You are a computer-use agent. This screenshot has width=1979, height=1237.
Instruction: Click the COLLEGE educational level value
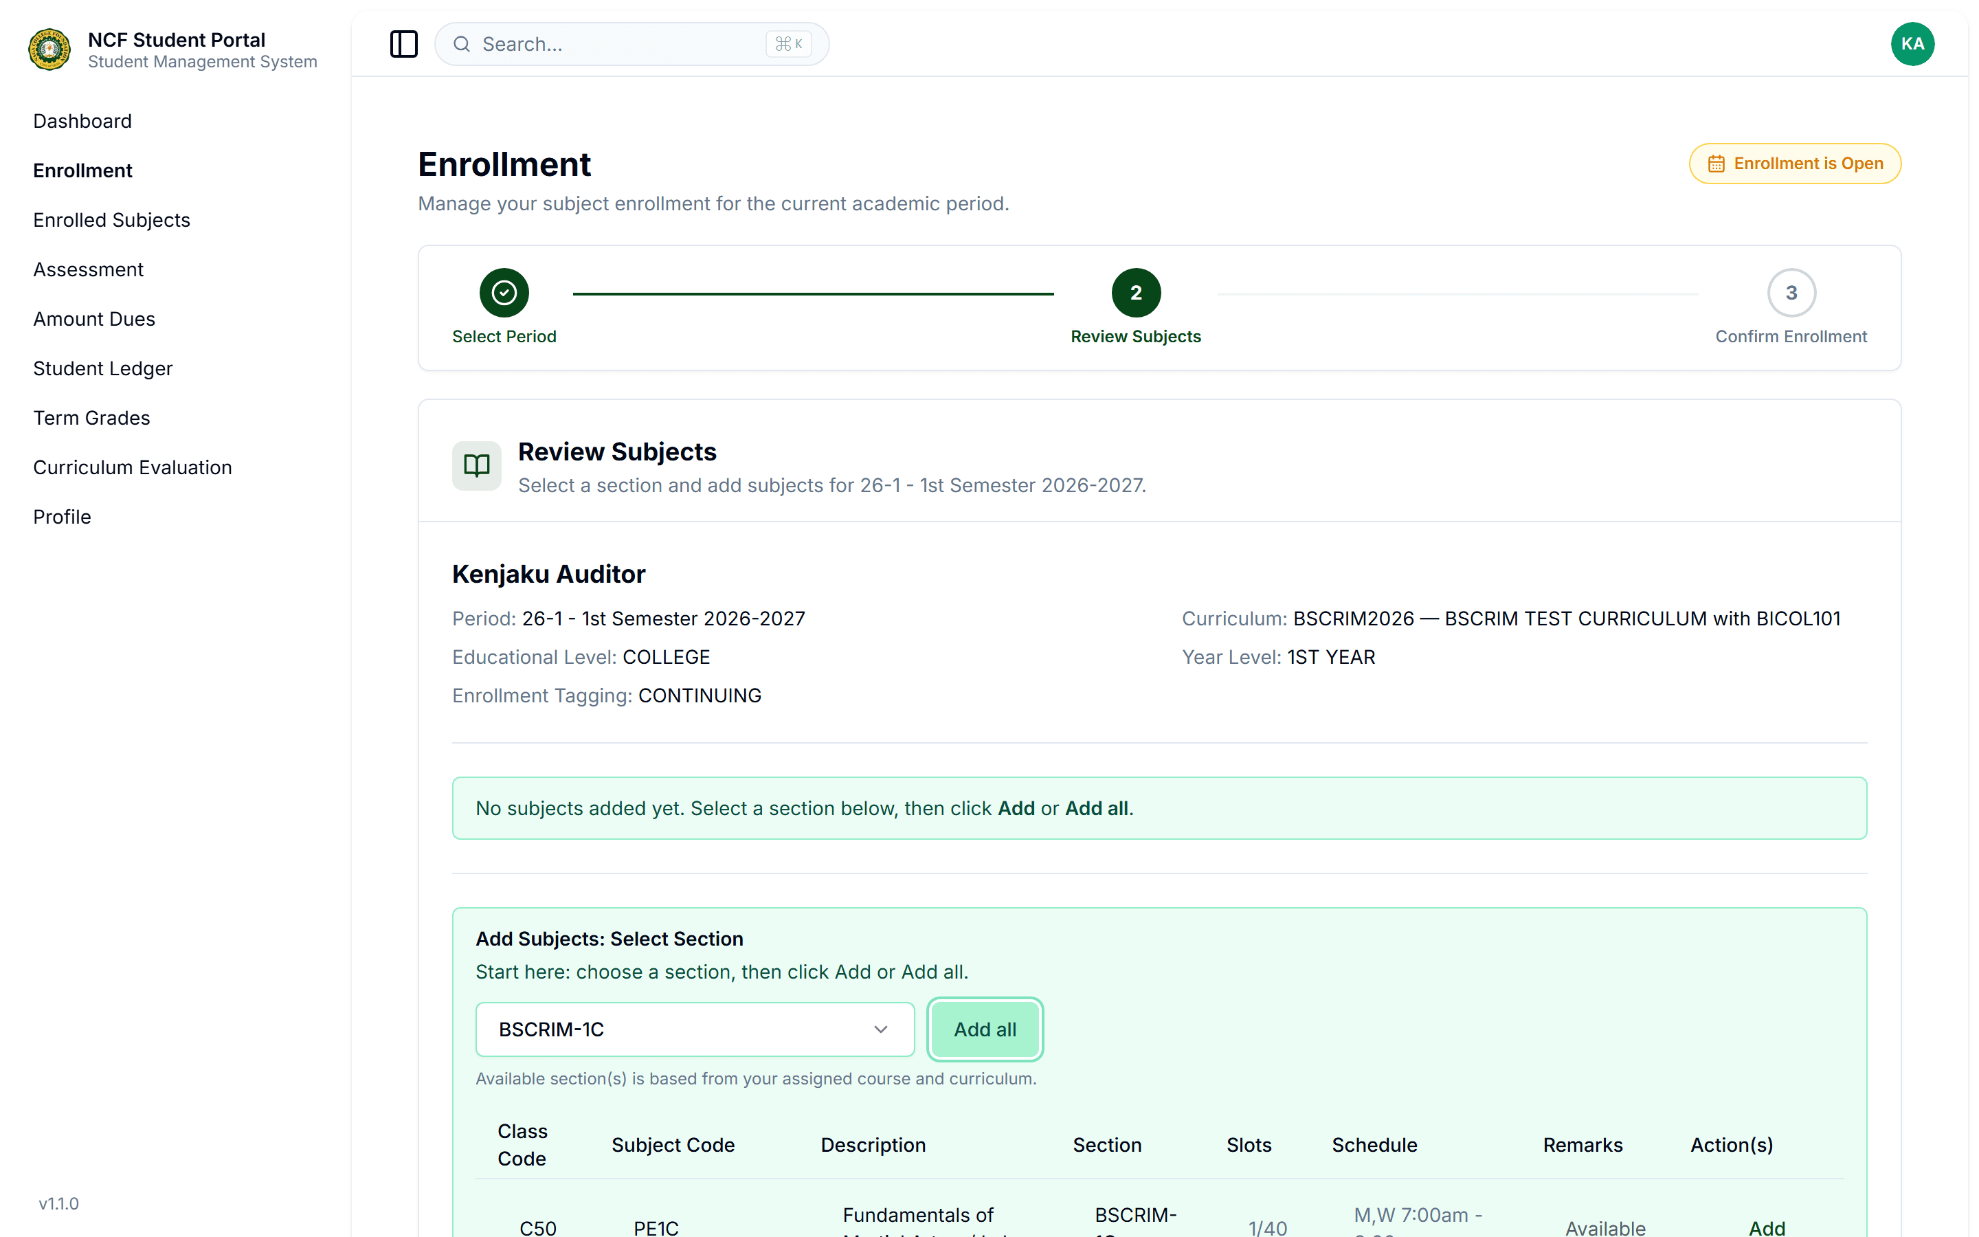[666, 657]
